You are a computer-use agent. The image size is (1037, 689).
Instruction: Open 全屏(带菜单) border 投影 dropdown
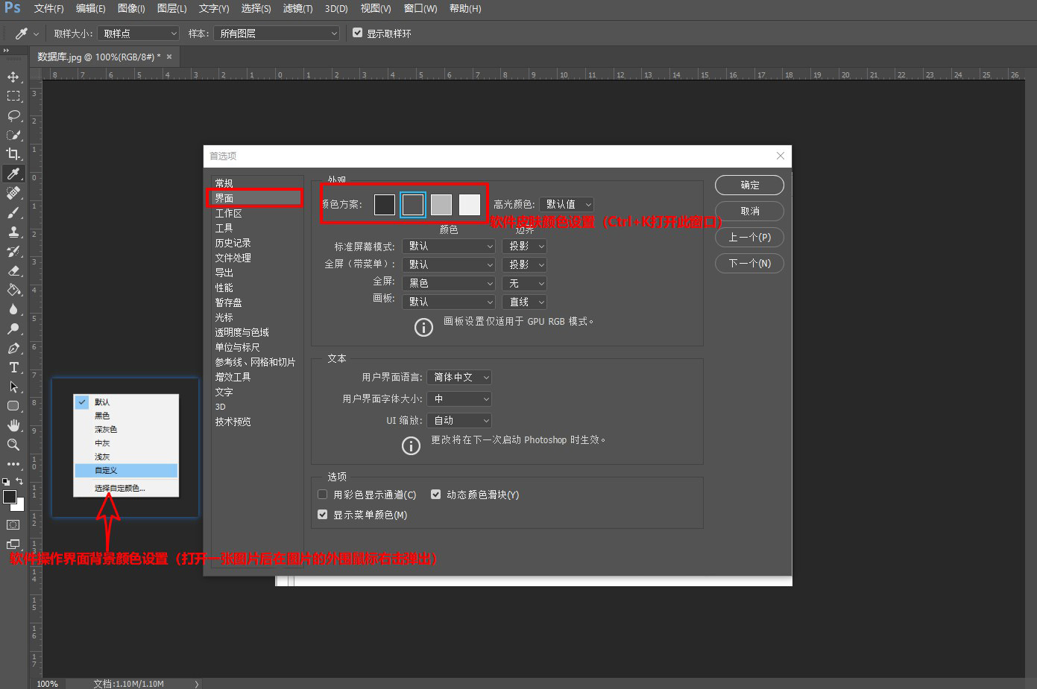point(525,264)
